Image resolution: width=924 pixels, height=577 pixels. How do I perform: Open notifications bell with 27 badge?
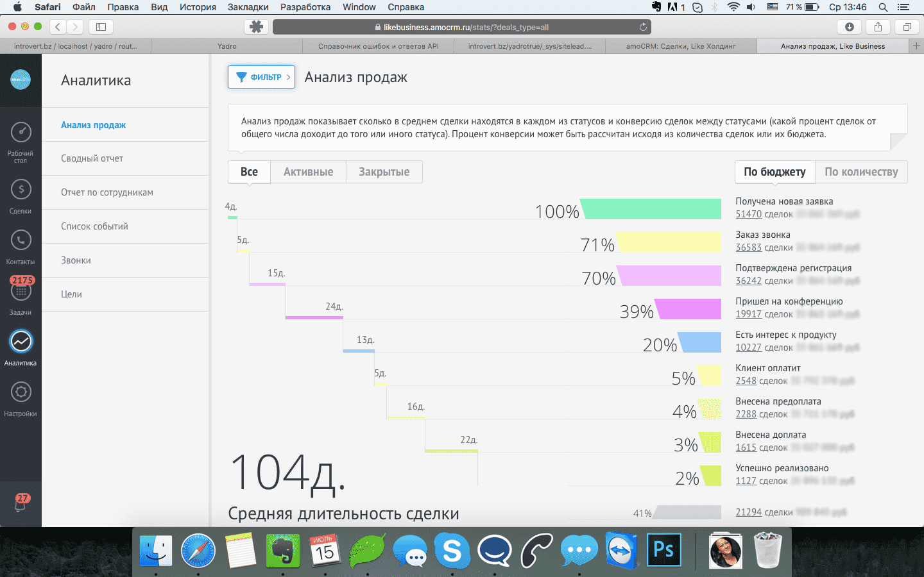(21, 504)
